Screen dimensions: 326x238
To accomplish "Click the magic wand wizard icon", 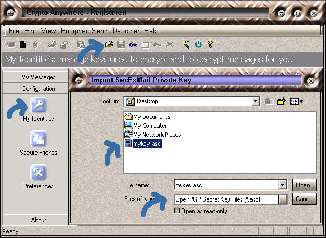I will (x=186, y=45).
